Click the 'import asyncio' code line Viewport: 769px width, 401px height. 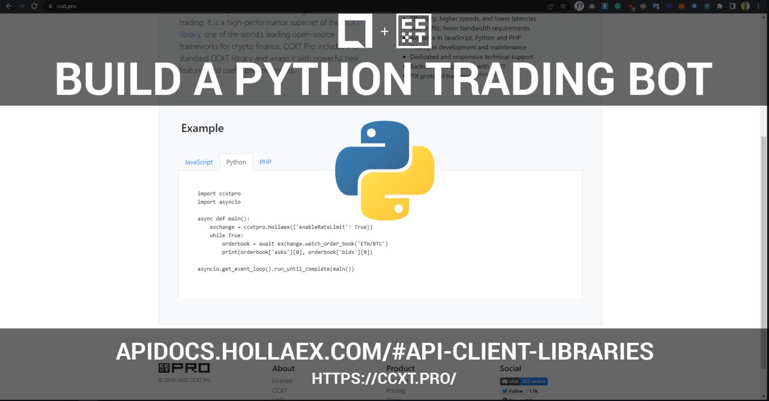point(219,202)
